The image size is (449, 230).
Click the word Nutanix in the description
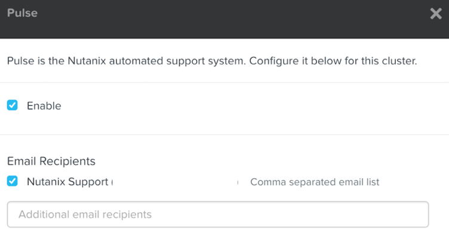tap(87, 61)
